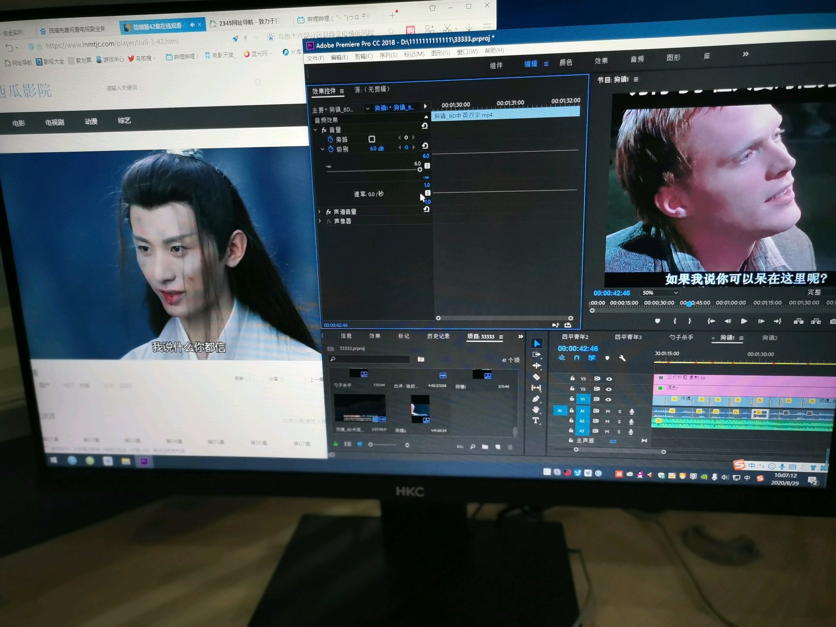This screenshot has height=627, width=836.
Task: Toggle lock on track V3
Action: coord(572,378)
